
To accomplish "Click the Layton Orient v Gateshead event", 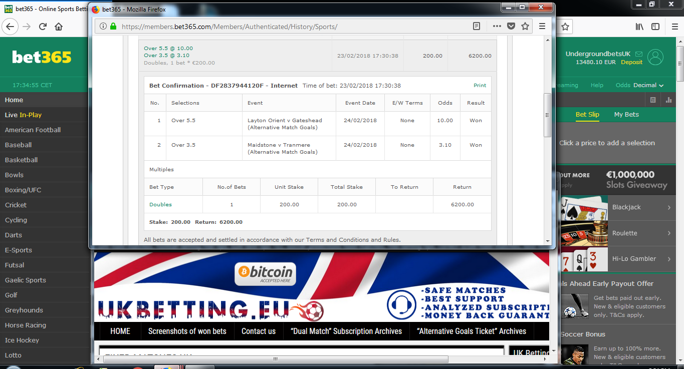I will [x=285, y=124].
